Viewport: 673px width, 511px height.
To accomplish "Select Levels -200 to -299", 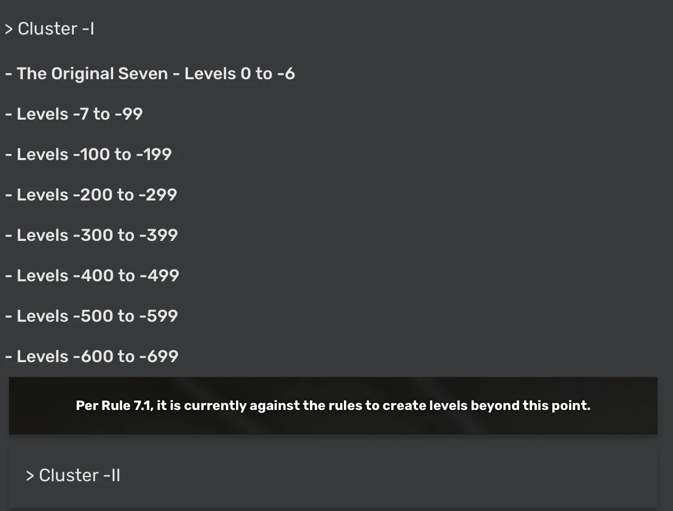I will pyautogui.click(x=91, y=195).
